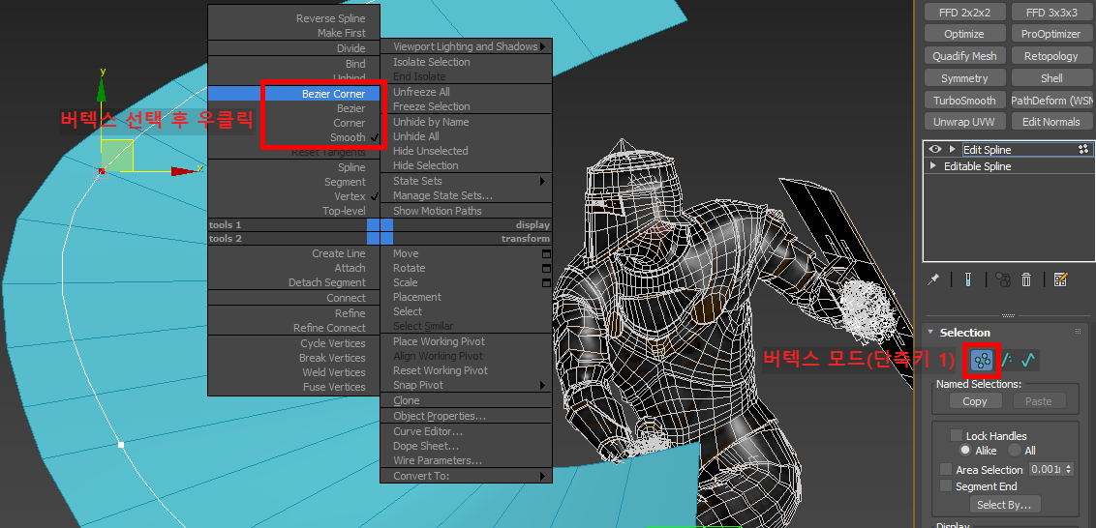Apply the PathDeform (WSM) modifier

(x=1052, y=100)
